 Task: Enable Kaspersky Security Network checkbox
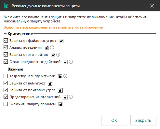pyautogui.click(x=6, y=76)
